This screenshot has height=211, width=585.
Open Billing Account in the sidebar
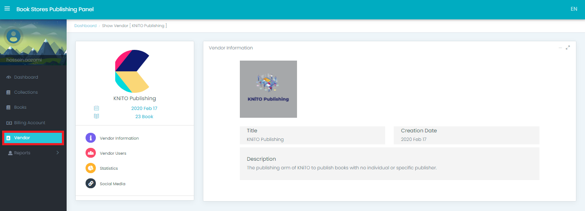pyautogui.click(x=29, y=123)
